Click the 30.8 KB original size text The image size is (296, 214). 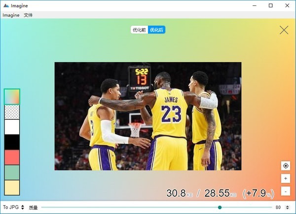pos(180,193)
